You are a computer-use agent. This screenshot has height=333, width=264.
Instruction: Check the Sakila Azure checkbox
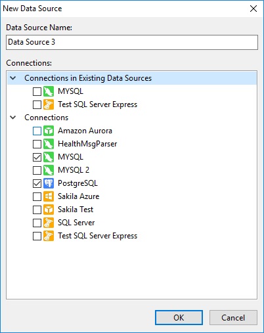[37, 196]
